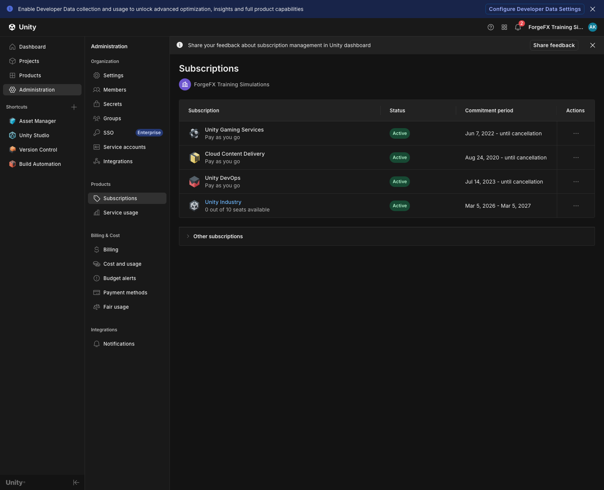Viewport: 604px width, 490px height.
Task: Open Products in main sidebar
Action: pyautogui.click(x=42, y=75)
